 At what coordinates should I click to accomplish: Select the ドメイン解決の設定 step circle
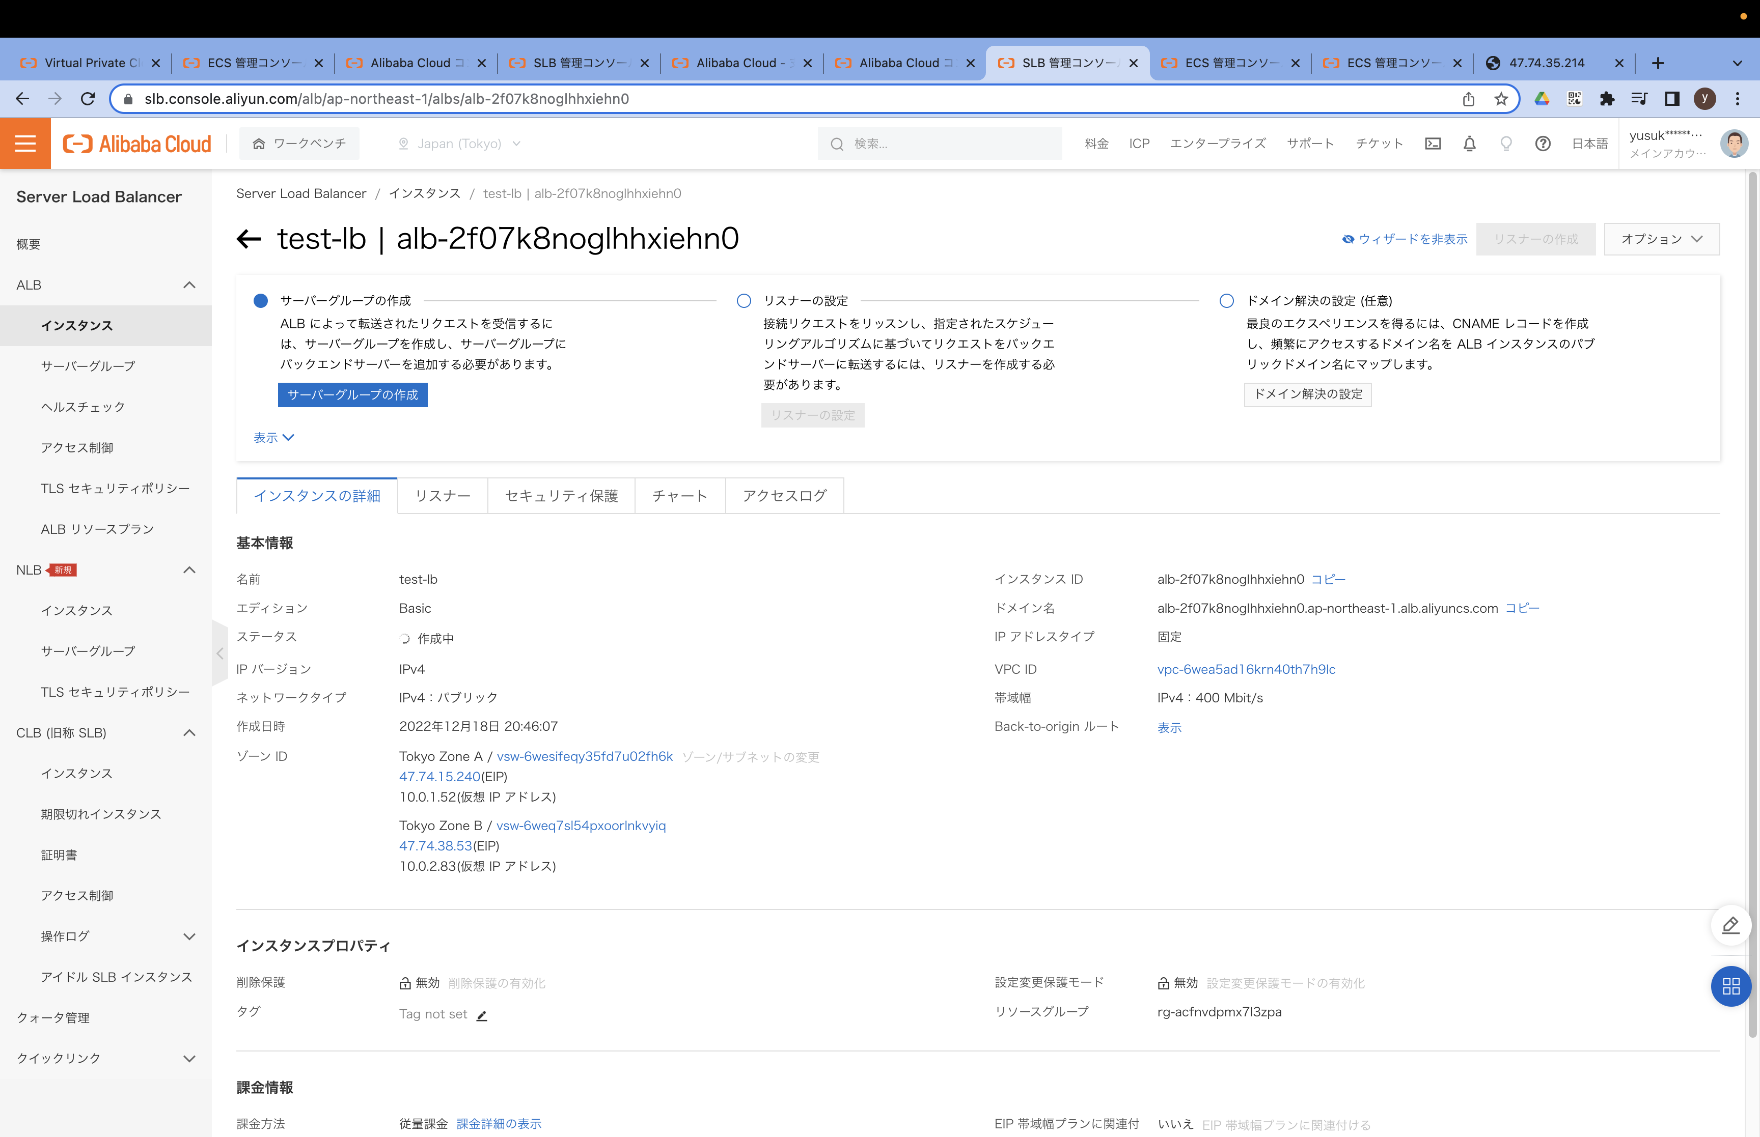point(1227,300)
